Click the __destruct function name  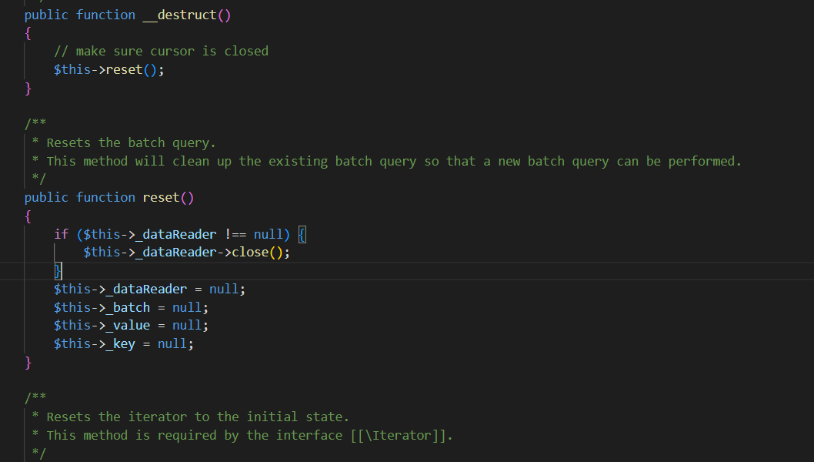click(x=179, y=15)
